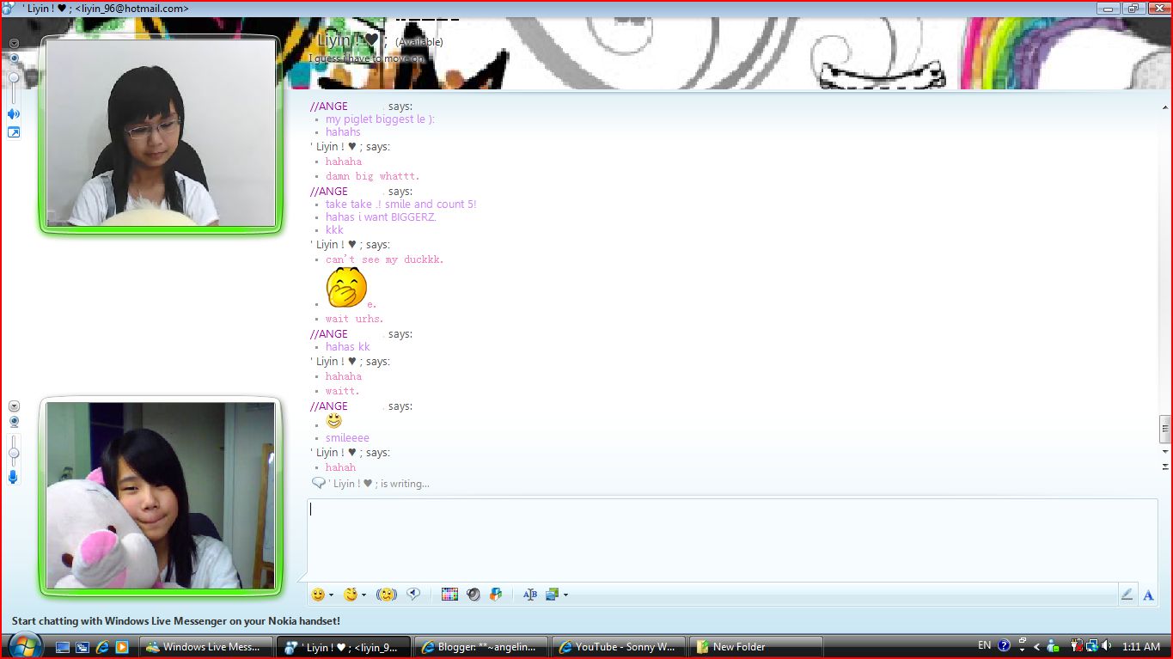Click the "(Available)" status text
Viewport: 1173px width, 659px height.
419,42
